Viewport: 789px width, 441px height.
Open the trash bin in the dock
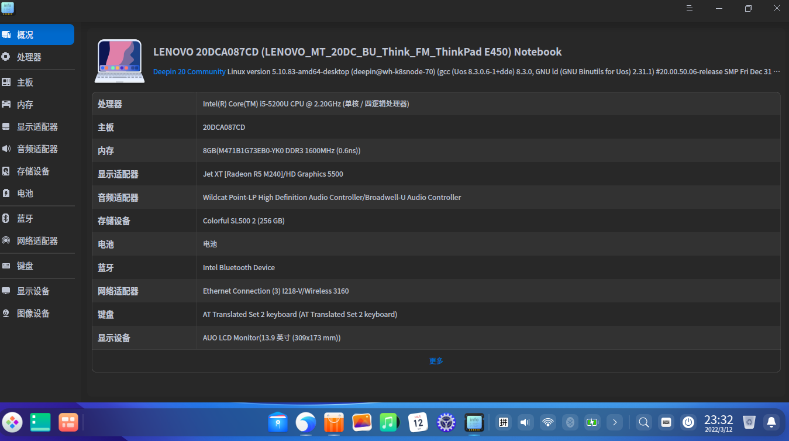[x=749, y=422]
